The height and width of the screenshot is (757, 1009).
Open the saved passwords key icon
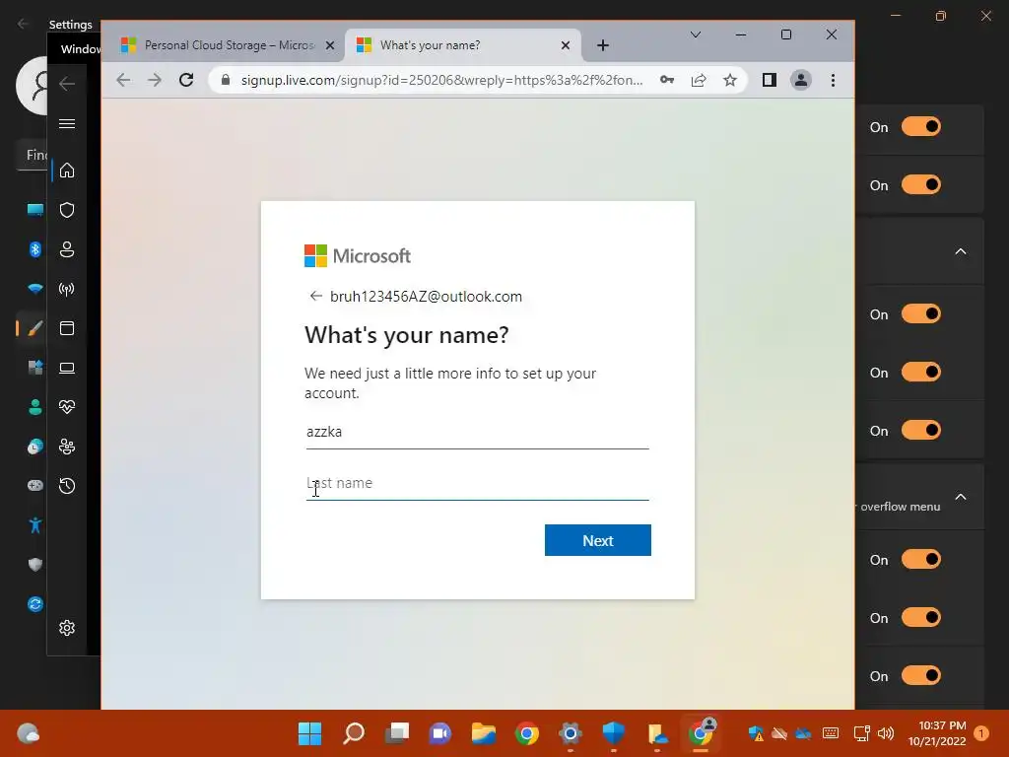pyautogui.click(x=667, y=80)
